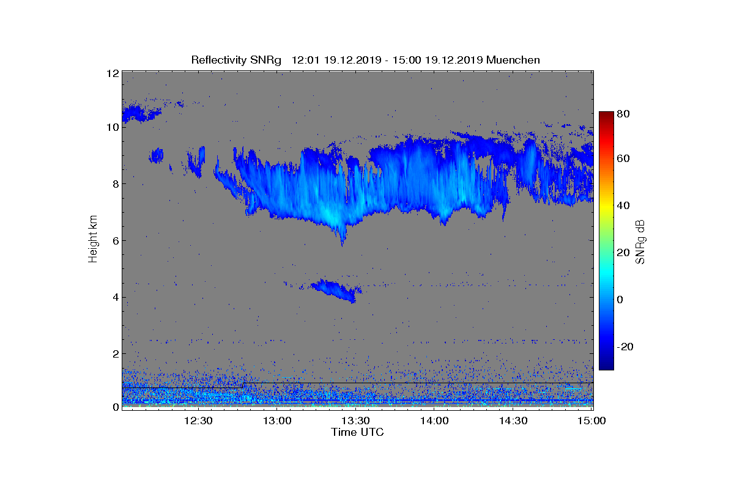Click the 13:30 time tick label

[x=355, y=421]
